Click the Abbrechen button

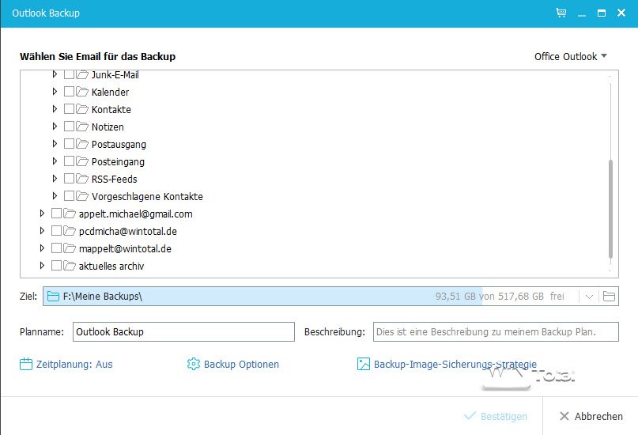click(x=591, y=416)
